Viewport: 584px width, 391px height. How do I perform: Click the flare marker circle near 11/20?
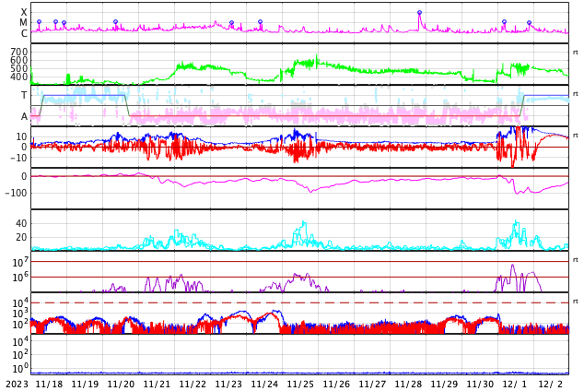pos(115,21)
